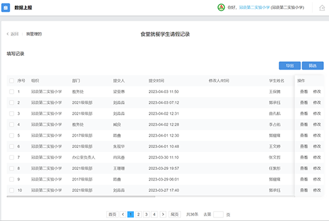The height and width of the screenshot is (221, 329).
Task: Click 修改 for the 2023-04-02 12:28 row
Action: [317, 125]
